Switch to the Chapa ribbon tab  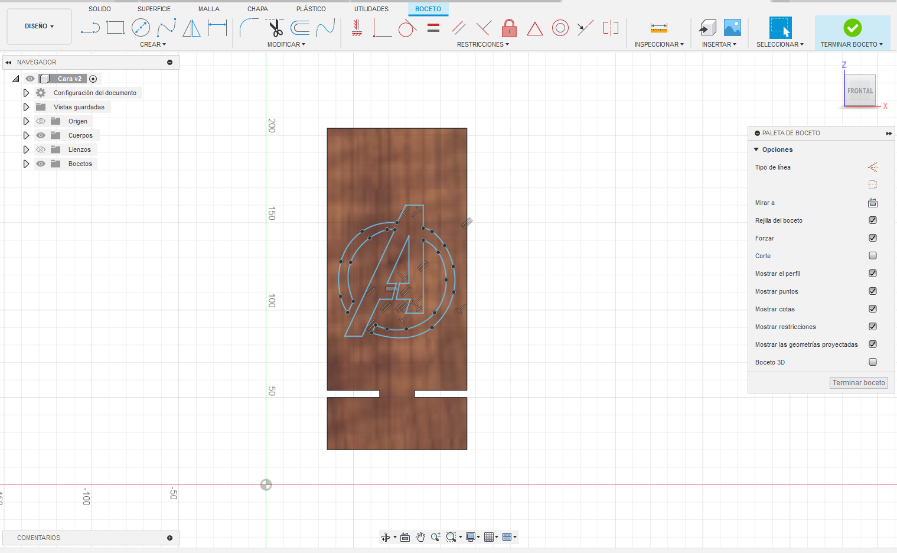coord(257,8)
